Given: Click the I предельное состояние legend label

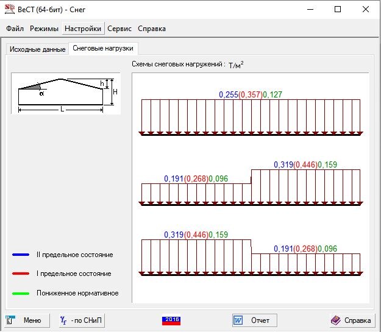Looking at the screenshot, I should (74, 274).
